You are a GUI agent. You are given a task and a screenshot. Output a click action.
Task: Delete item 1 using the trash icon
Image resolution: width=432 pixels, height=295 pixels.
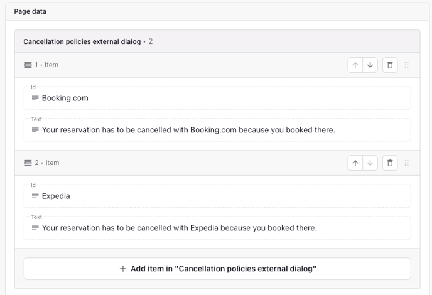click(x=390, y=65)
